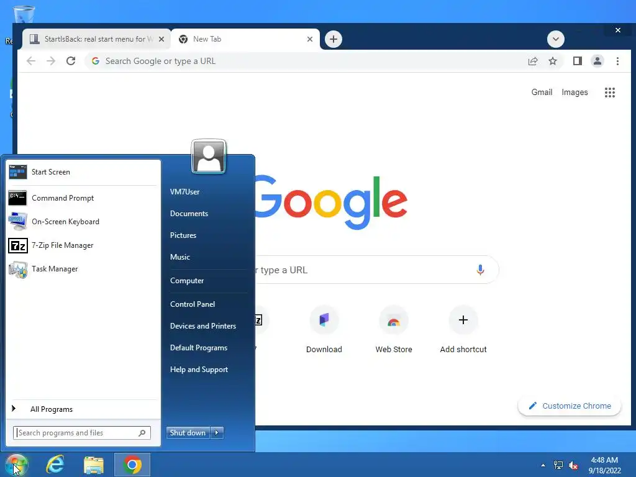Image resolution: width=636 pixels, height=477 pixels.
Task: Click the voice search microphone
Action: click(x=480, y=270)
